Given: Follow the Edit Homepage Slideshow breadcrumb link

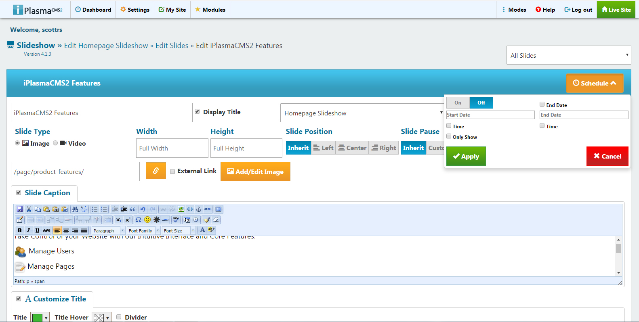Looking at the screenshot, I should pos(106,46).
